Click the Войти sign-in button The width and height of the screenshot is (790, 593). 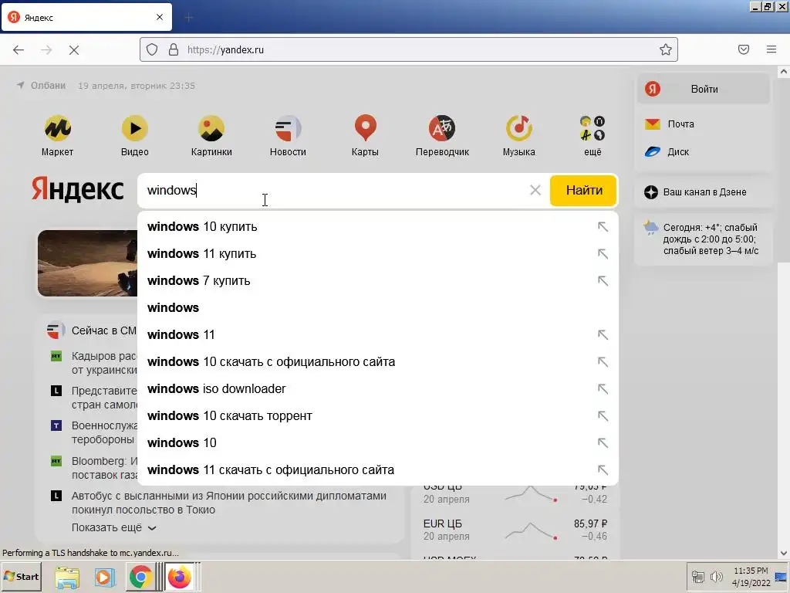click(x=704, y=90)
